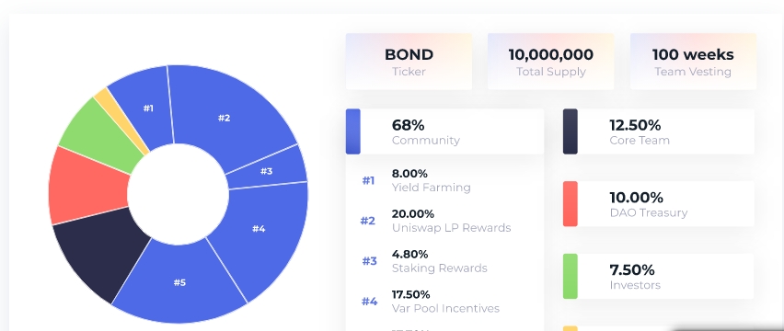Select the #2 Uniswap LP Rewards entry

(436, 221)
